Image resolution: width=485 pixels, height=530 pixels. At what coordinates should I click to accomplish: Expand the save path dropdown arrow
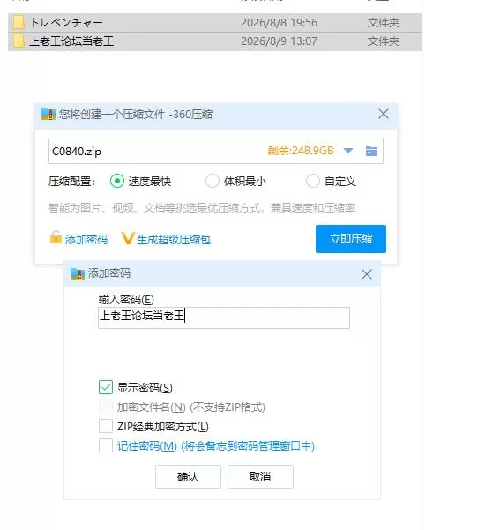[348, 151]
